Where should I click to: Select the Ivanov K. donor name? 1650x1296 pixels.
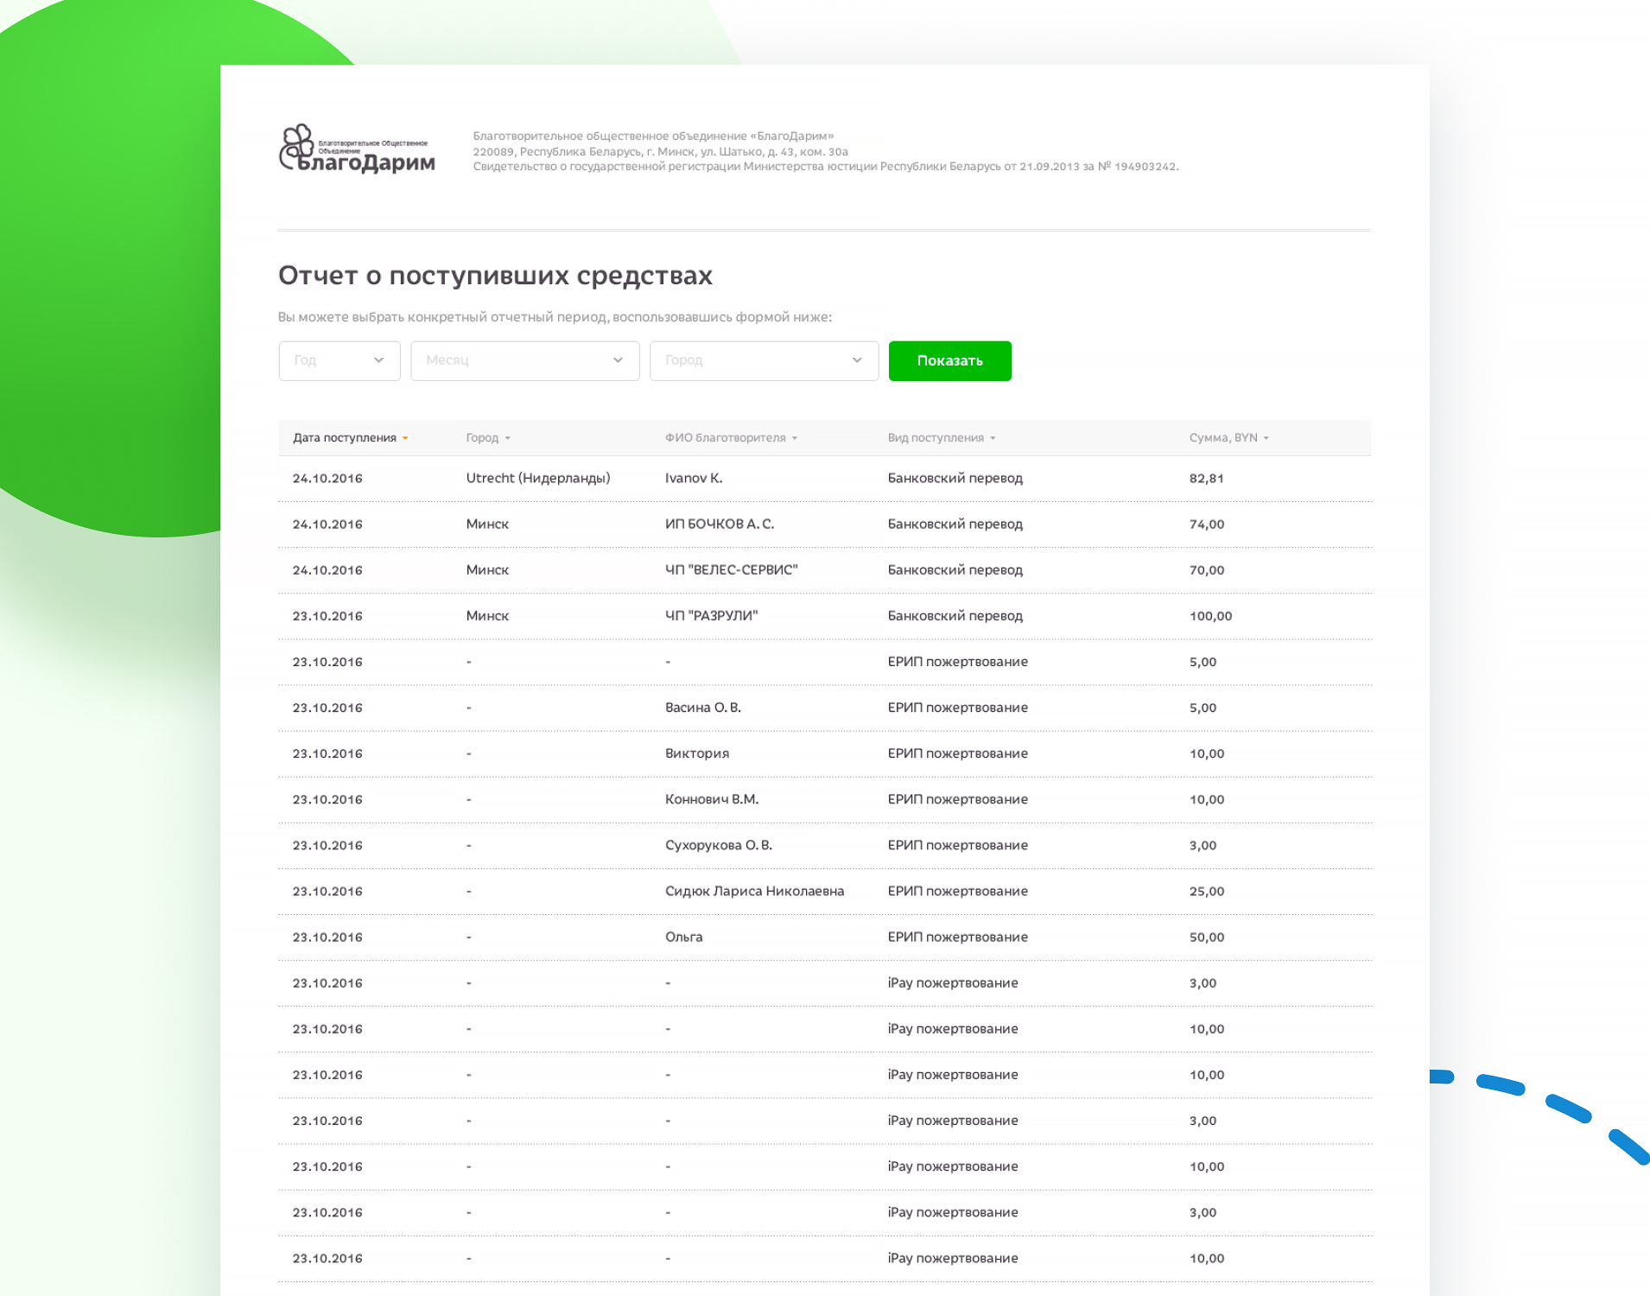[x=694, y=479]
